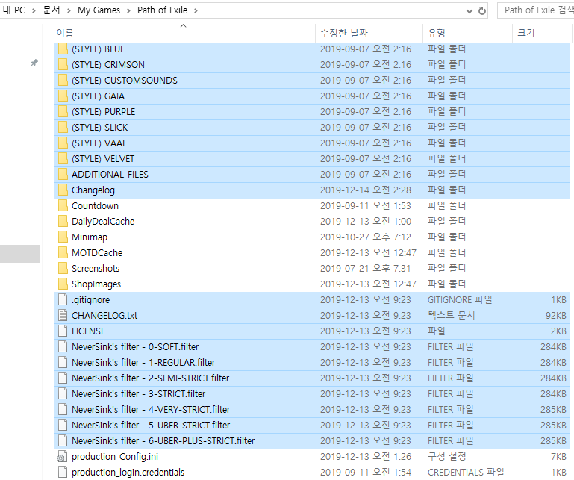The height and width of the screenshot is (480, 574).
Task: Select the production_Config.ini file name
Action: coord(115,457)
